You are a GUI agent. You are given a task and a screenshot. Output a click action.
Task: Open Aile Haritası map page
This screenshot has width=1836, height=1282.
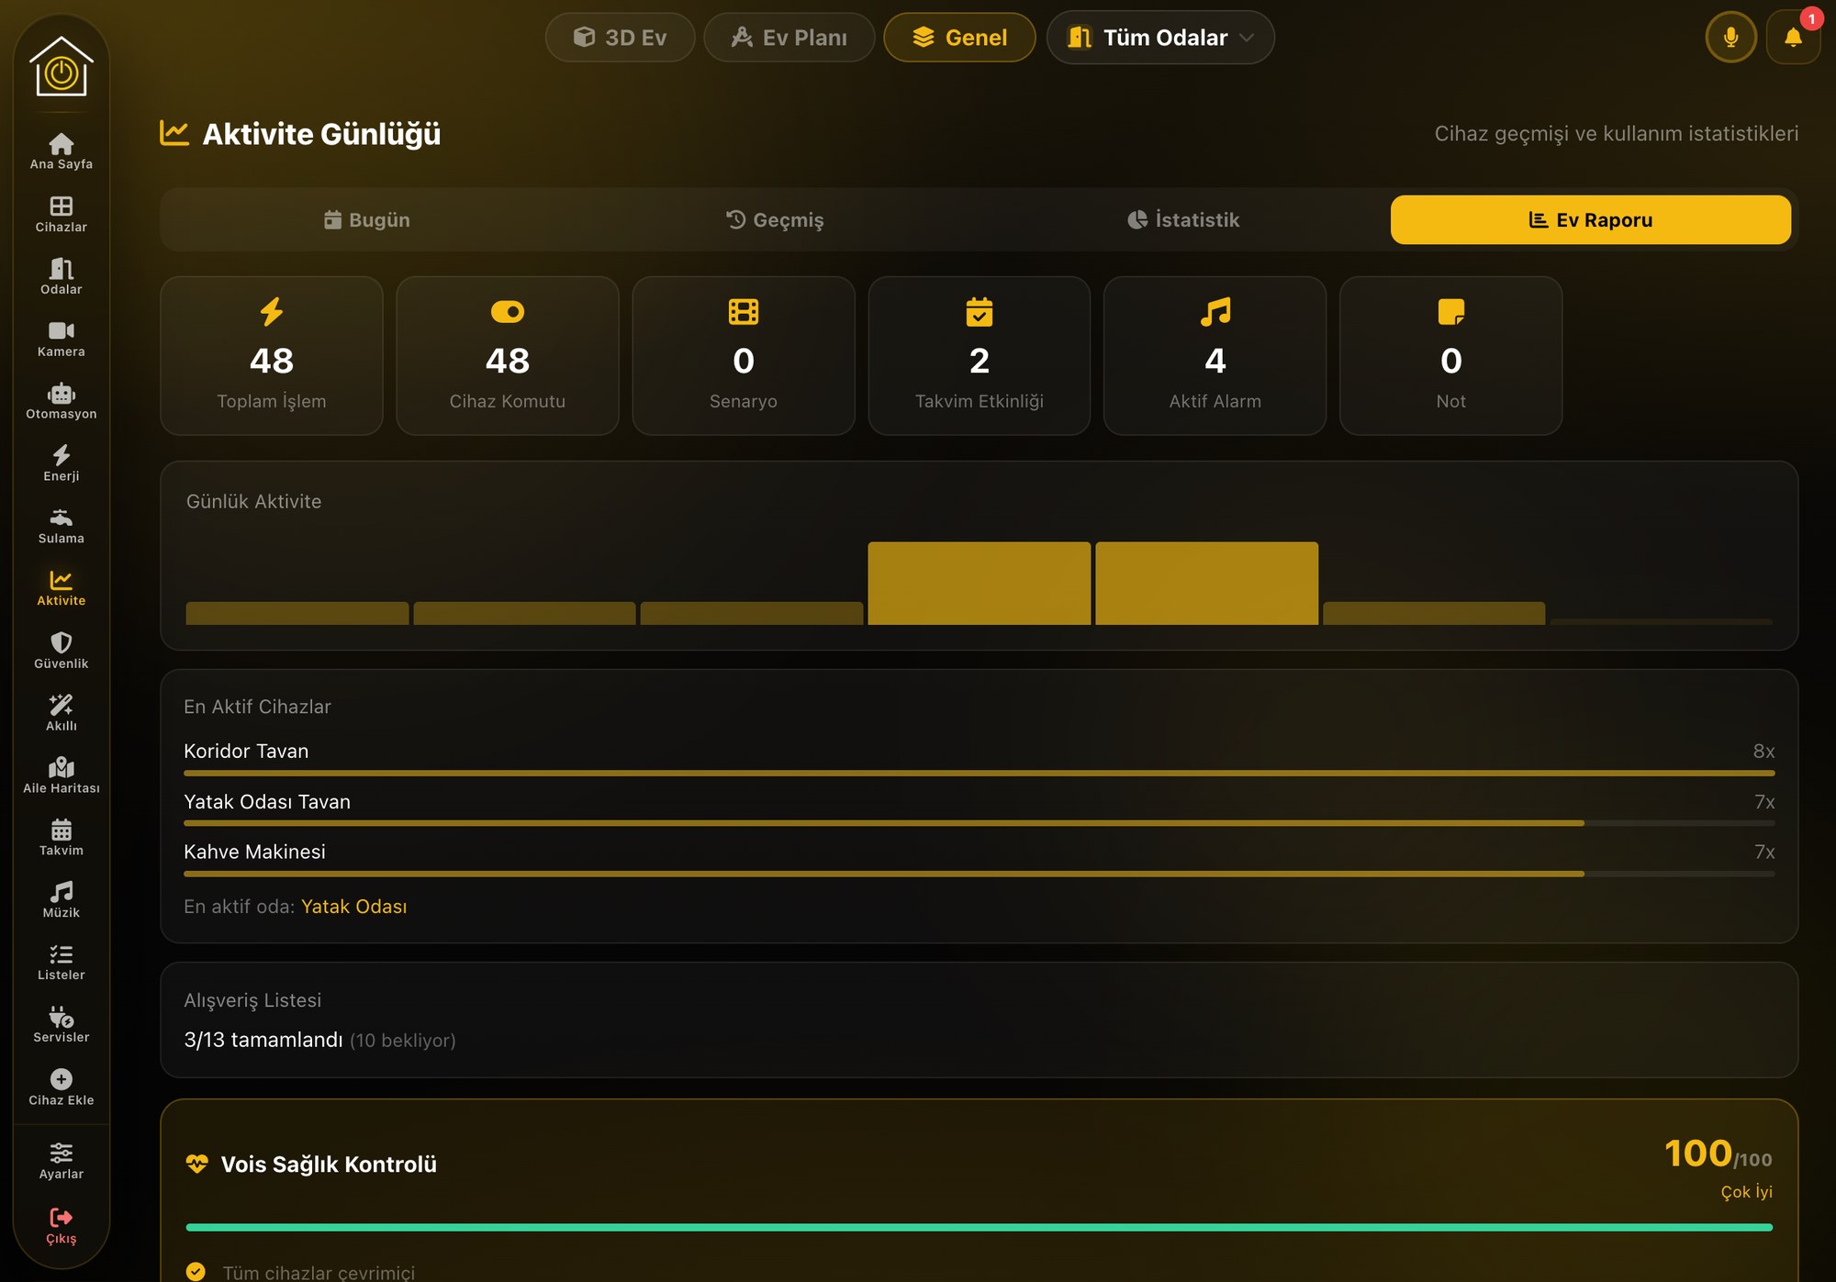point(61,775)
